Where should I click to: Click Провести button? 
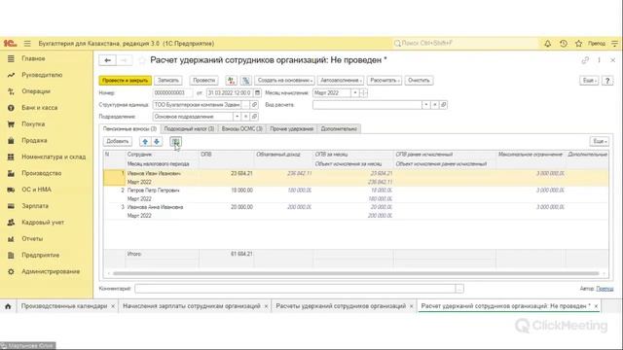point(203,80)
